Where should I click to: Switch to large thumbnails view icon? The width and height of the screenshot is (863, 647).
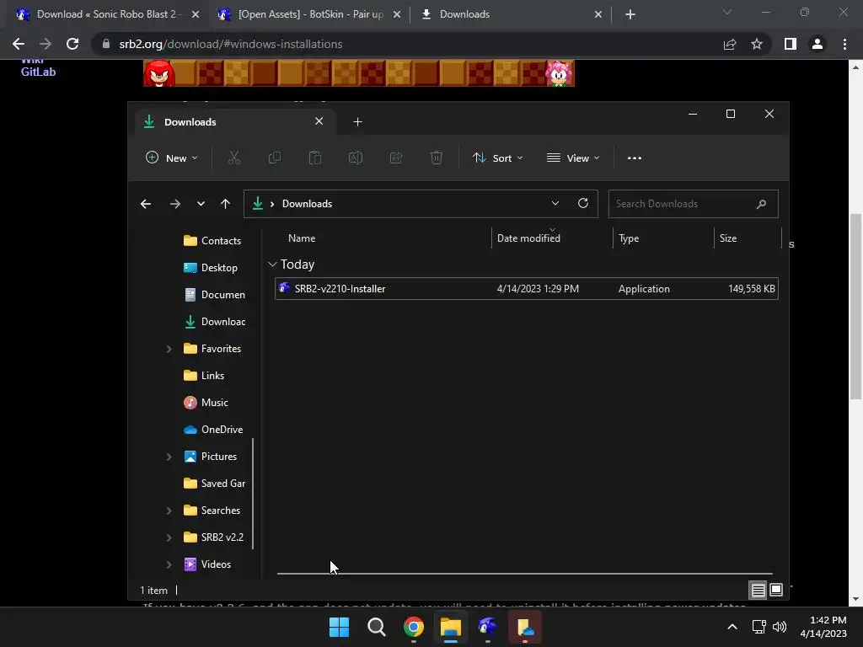coord(776,591)
